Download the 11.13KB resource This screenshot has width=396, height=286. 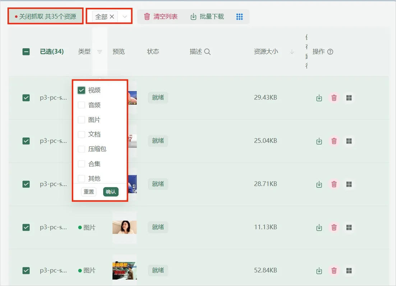319,227
